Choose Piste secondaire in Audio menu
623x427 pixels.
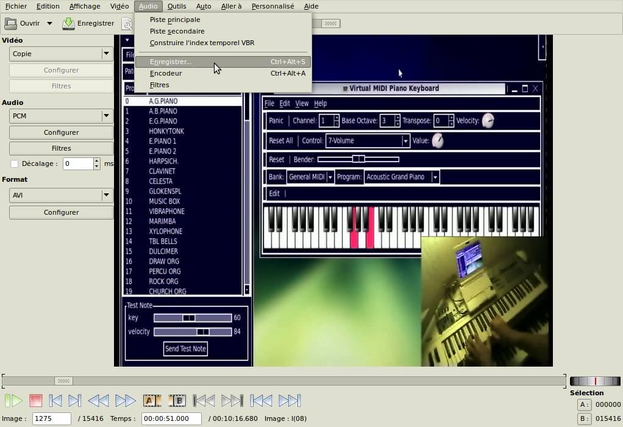(x=223, y=31)
